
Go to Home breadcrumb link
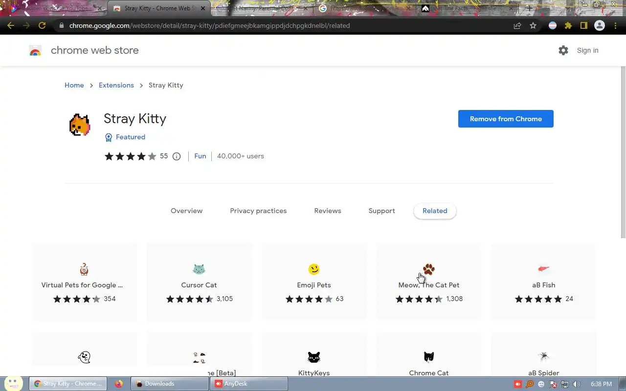(74, 85)
